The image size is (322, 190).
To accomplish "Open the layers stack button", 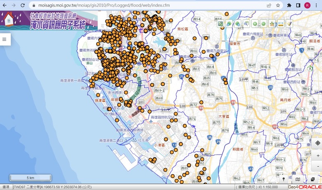I will 313,179.
